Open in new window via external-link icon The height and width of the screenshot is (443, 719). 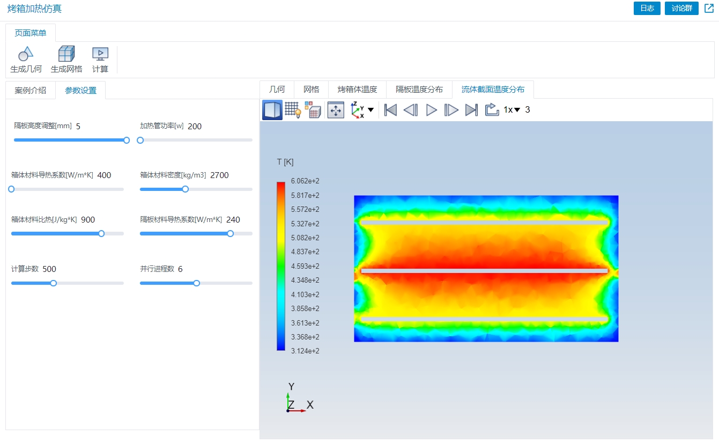(x=709, y=9)
